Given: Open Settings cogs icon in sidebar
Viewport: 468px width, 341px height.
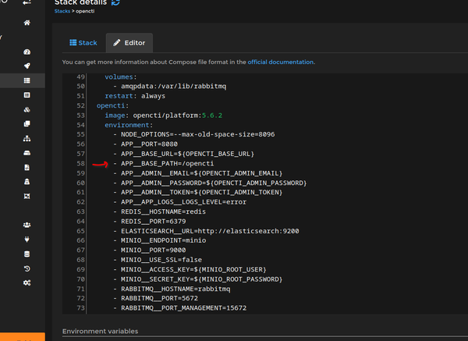Looking at the screenshot, I should [x=27, y=282].
